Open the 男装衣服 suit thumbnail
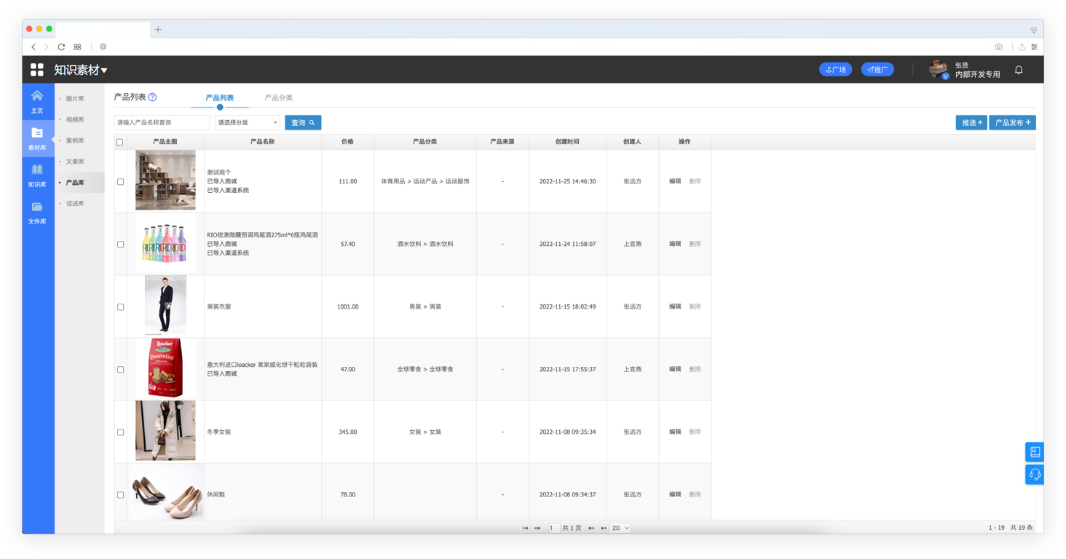This screenshot has height=559, width=1066. click(165, 305)
